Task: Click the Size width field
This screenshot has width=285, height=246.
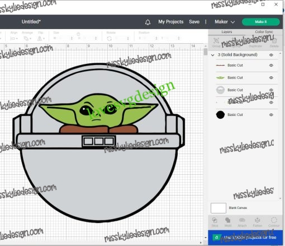Action: point(63,38)
